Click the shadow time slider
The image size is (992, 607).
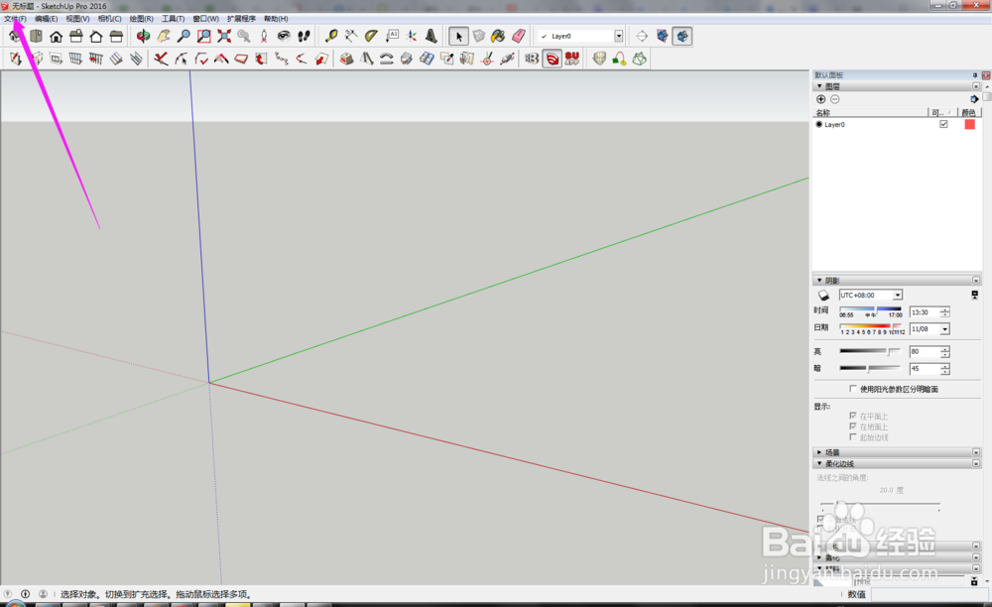coord(871,309)
